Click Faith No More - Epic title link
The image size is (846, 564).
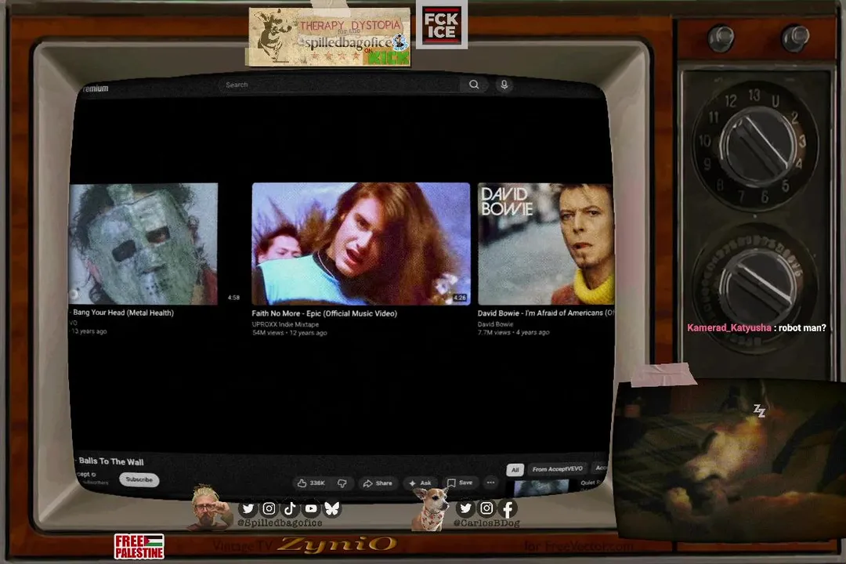tap(324, 313)
